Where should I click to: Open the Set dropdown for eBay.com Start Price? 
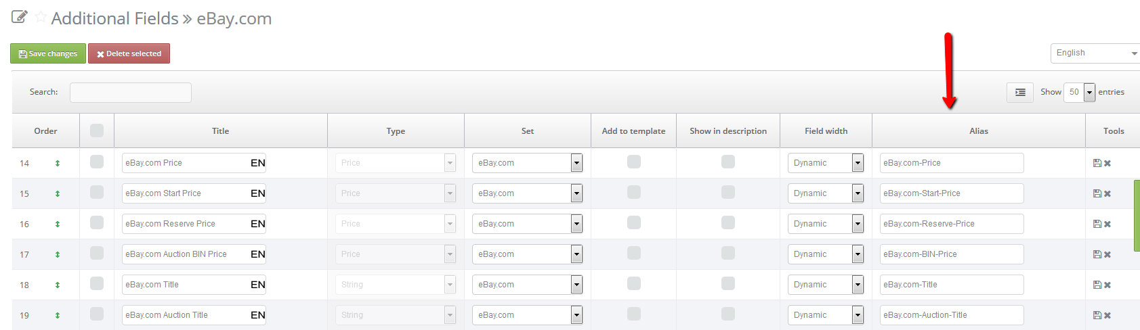528,193
